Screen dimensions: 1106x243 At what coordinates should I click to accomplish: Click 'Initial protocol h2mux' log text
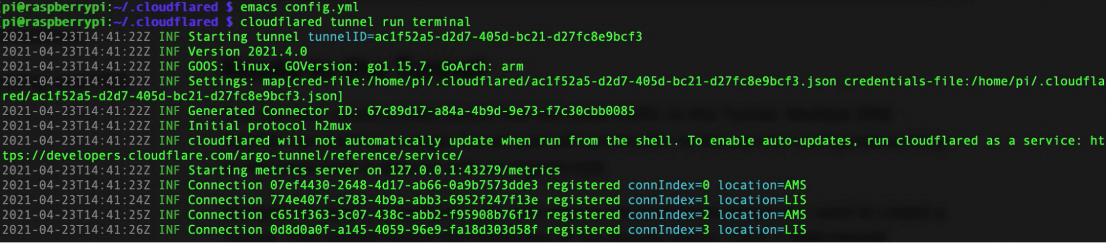tap(270, 126)
